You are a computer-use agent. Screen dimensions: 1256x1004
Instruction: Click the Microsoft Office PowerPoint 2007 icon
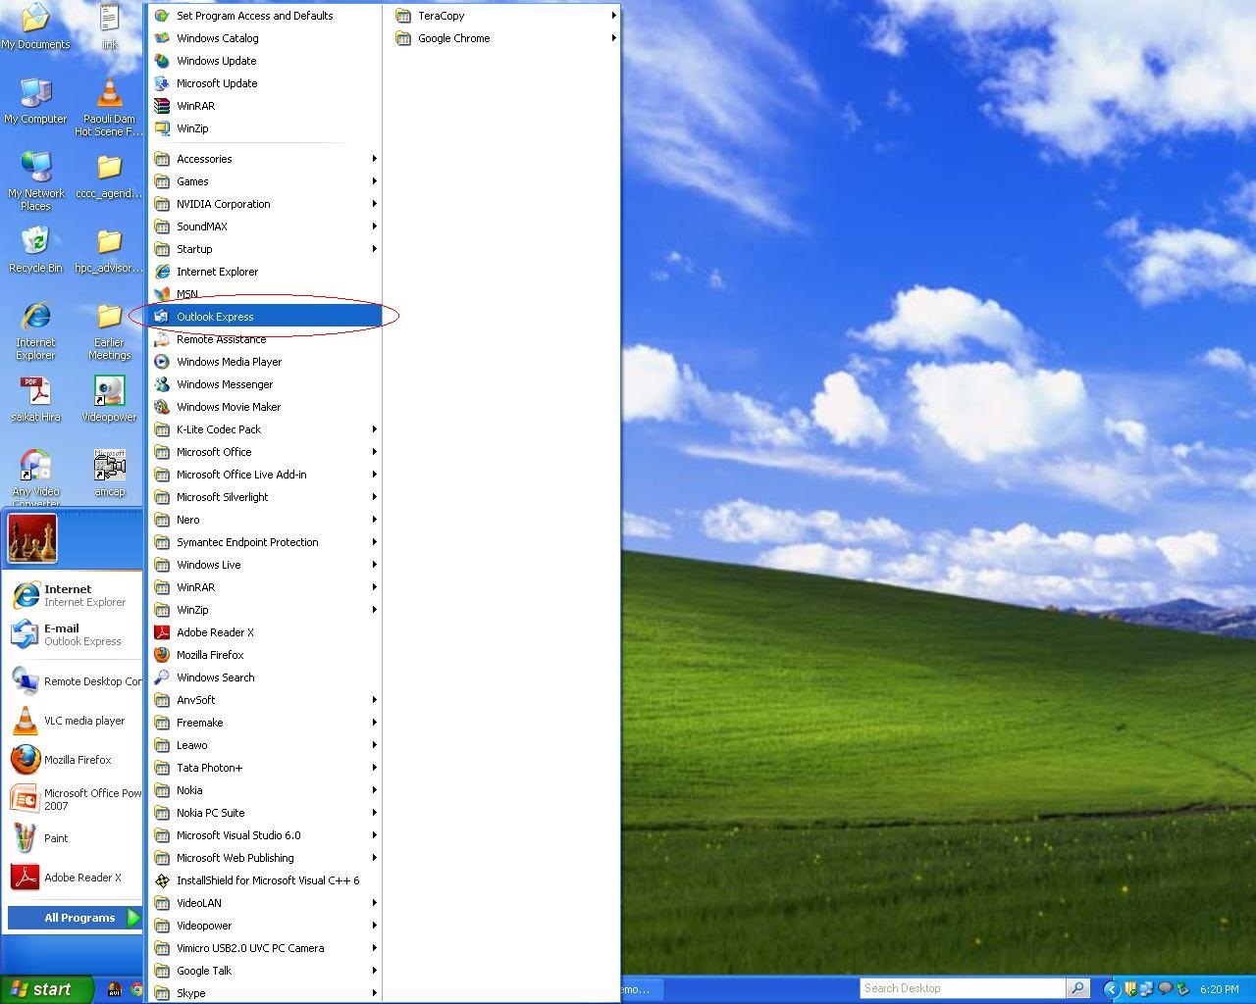coord(25,799)
